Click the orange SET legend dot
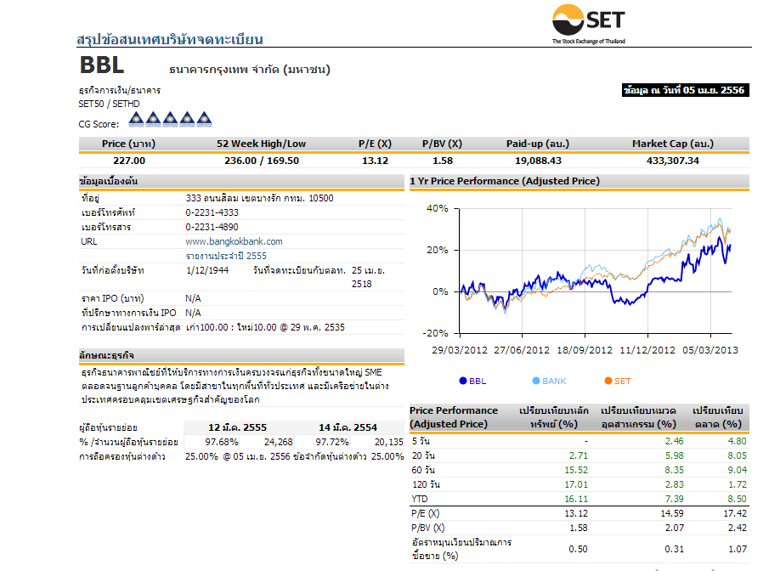Image resolution: width=769 pixels, height=571 pixels. point(608,381)
